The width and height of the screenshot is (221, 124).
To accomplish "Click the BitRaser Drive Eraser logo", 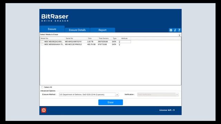I will (x=55, y=18).
